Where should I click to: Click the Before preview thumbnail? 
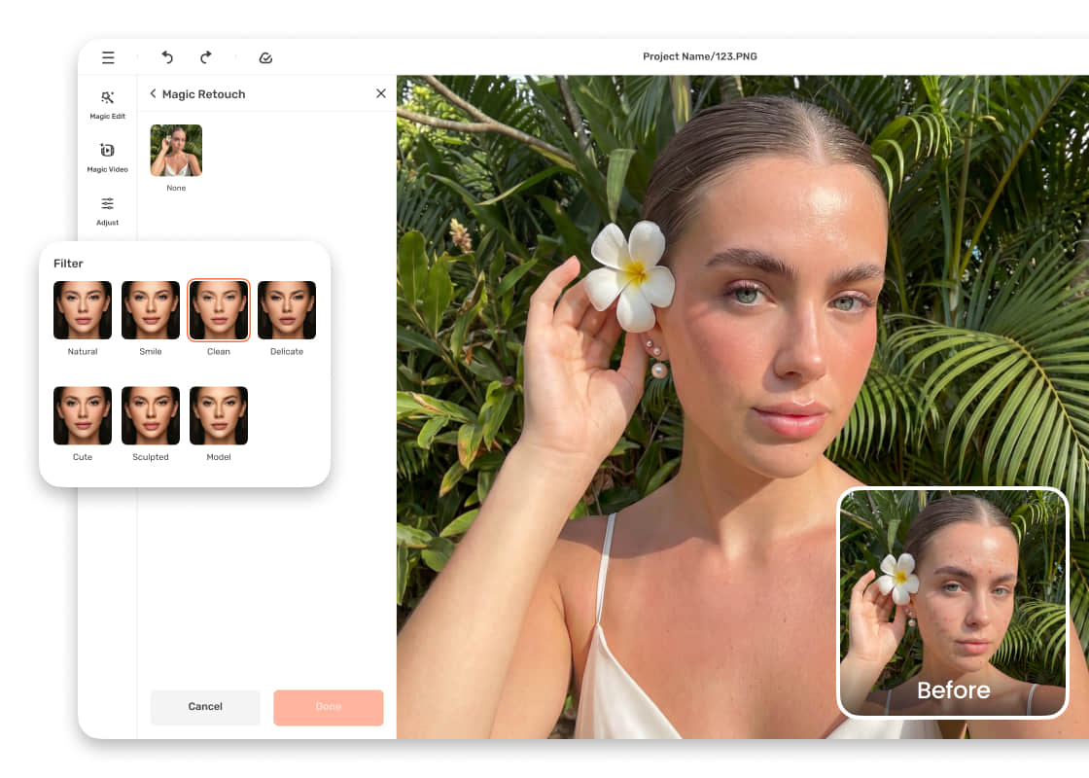tap(953, 603)
